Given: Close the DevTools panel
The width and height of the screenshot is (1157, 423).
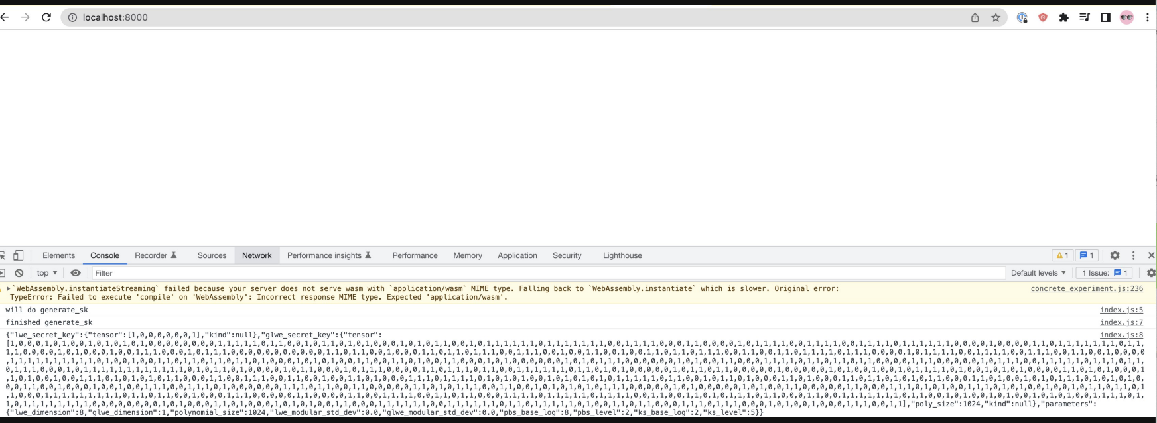Looking at the screenshot, I should (x=1151, y=255).
